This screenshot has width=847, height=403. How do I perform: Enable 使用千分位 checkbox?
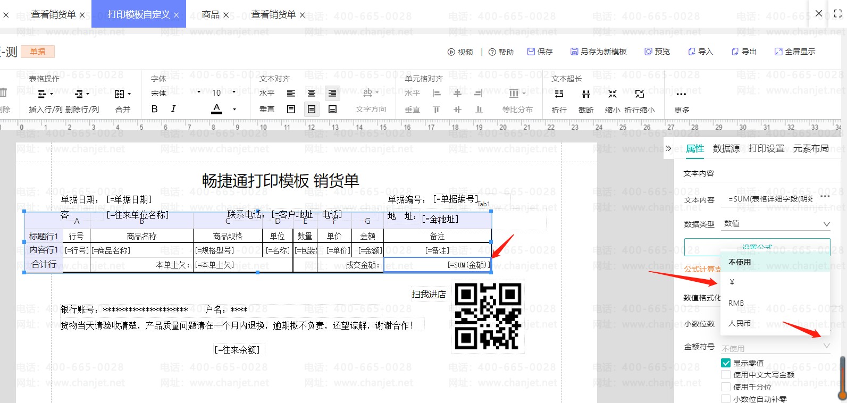(726, 387)
